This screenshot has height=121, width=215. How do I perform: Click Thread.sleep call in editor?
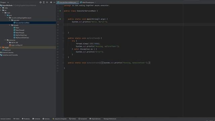pyautogui.click(x=88, y=44)
